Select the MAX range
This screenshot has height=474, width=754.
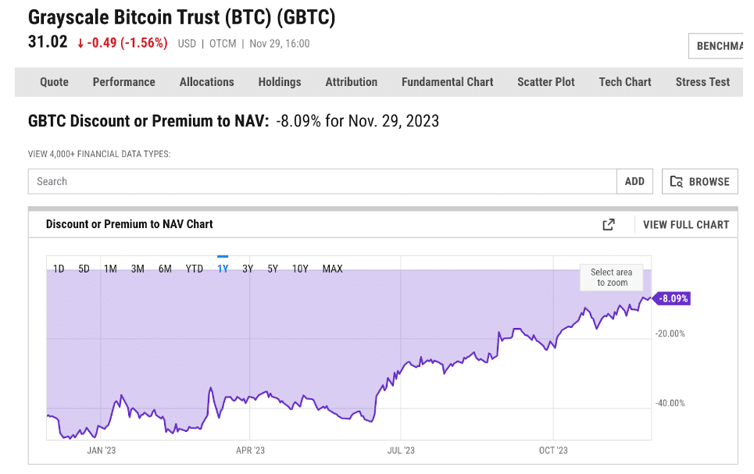pyautogui.click(x=332, y=269)
